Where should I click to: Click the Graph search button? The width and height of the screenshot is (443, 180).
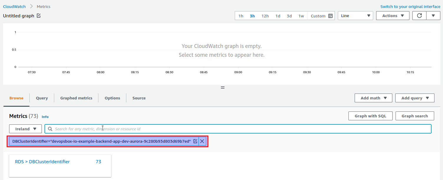[x=415, y=116]
